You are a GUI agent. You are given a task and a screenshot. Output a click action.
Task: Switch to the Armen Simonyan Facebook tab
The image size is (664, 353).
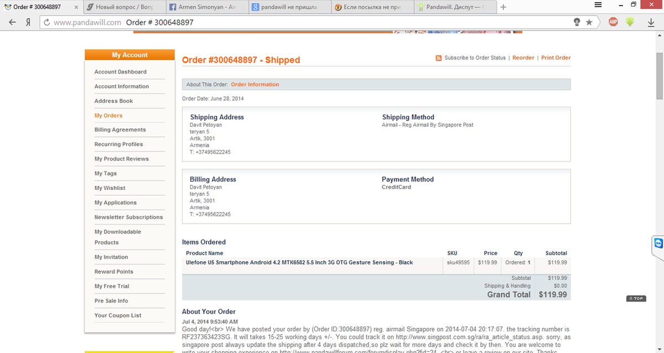[x=206, y=7]
